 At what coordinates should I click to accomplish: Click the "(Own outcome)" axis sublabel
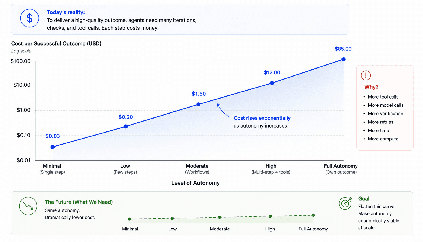point(341,172)
